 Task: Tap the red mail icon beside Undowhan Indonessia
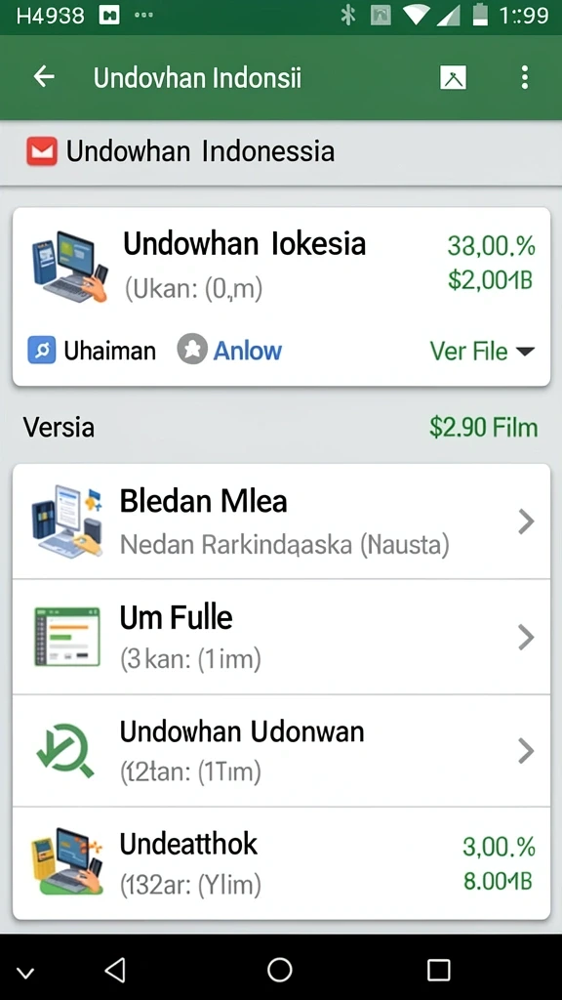tap(42, 151)
